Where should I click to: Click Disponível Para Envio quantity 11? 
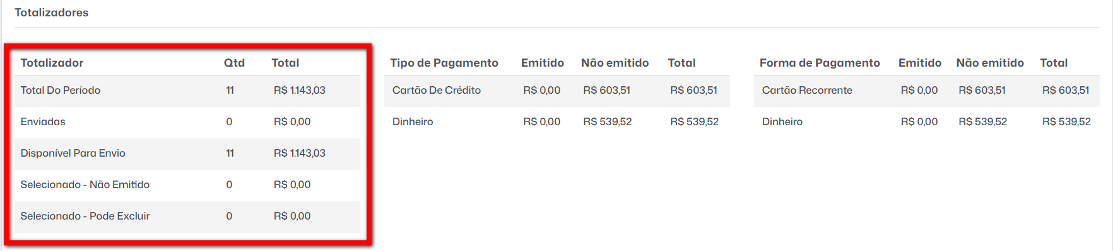click(x=230, y=153)
